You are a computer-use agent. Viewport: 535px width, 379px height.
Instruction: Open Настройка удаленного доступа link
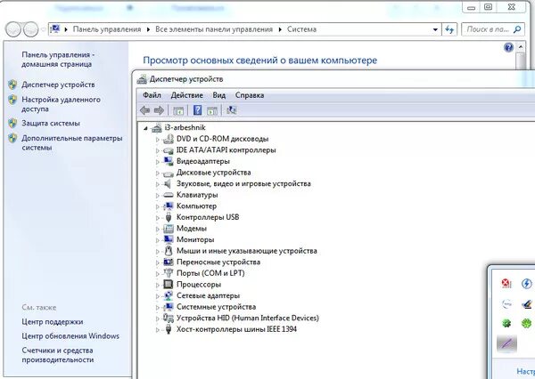point(61,104)
